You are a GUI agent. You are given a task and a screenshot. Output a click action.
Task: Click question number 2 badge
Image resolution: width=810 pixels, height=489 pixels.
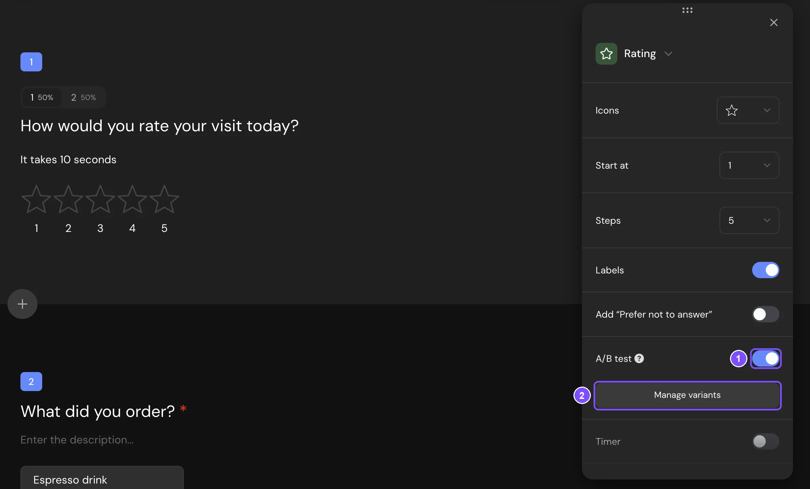point(31,382)
